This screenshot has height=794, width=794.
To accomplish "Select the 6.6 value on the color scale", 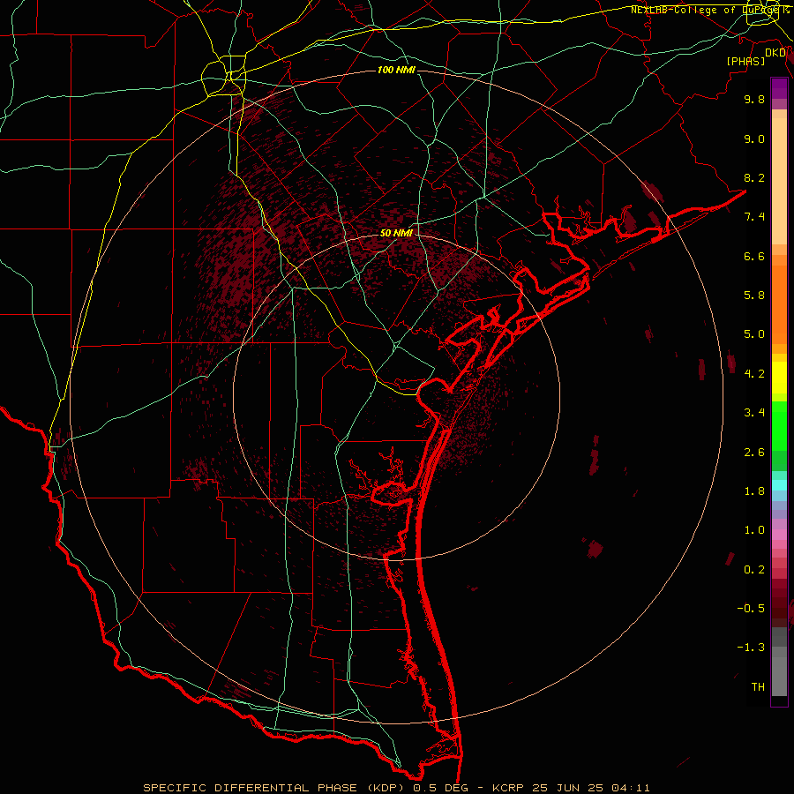I will (x=754, y=256).
